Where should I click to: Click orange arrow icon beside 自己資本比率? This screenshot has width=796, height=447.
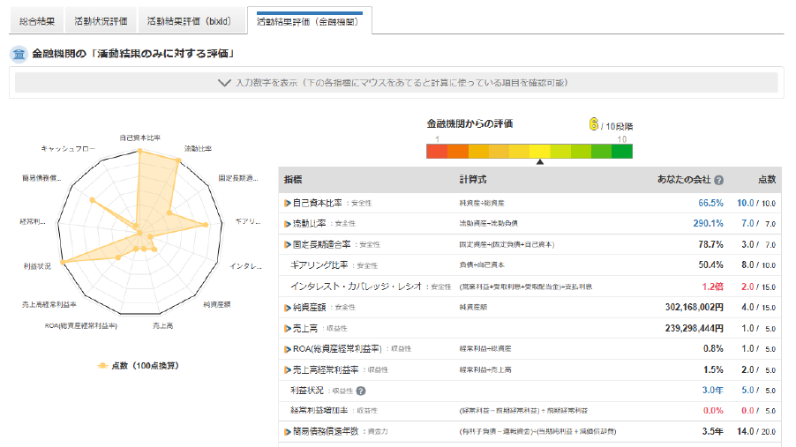tap(287, 203)
